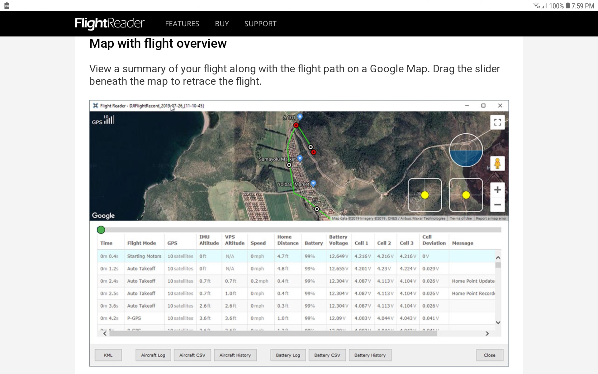Click the battery icon in status bar
Screen dimensions: 598x374
568,6
